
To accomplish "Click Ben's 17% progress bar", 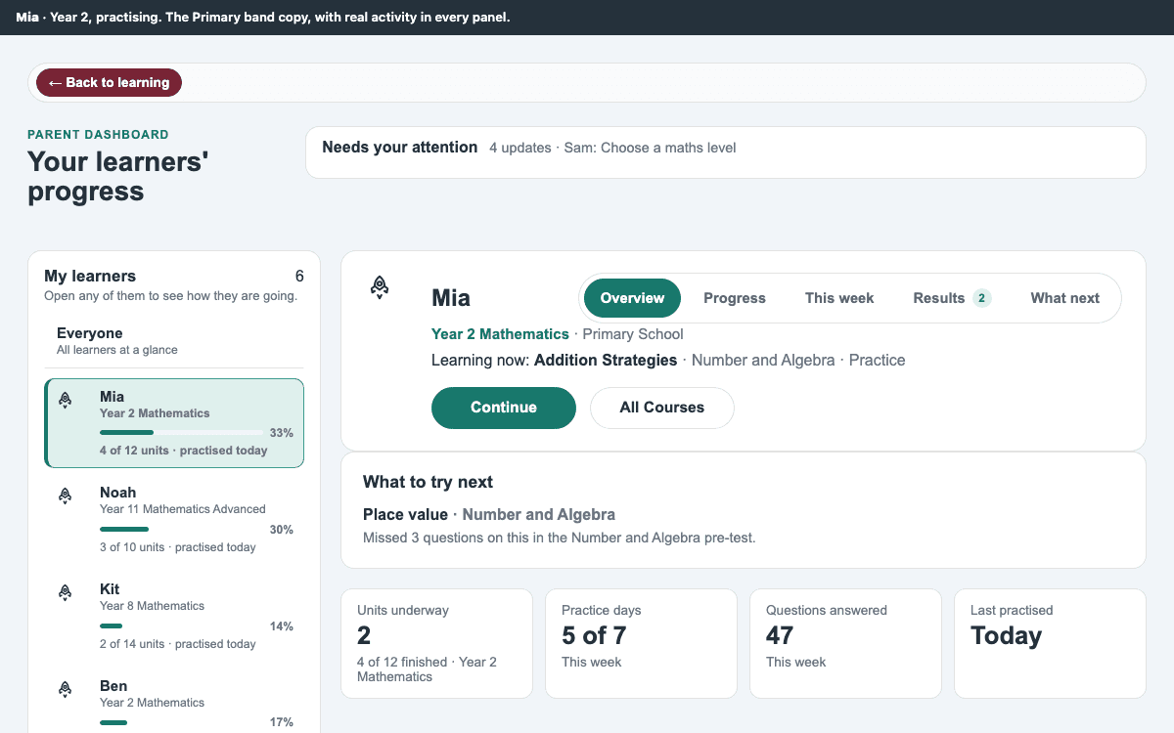I will point(181,722).
